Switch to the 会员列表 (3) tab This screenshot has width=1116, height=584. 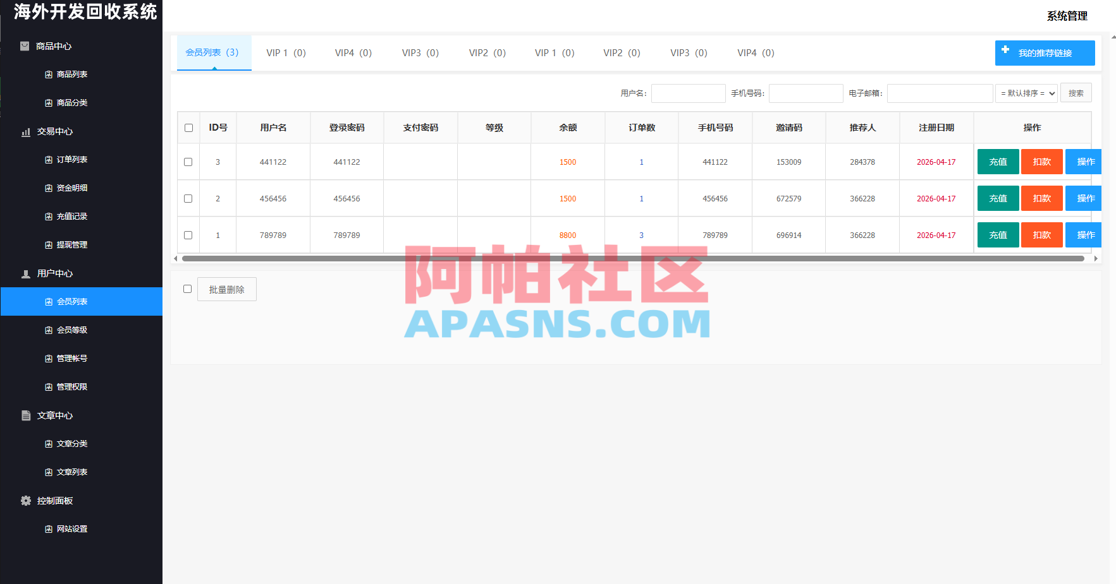coord(214,52)
